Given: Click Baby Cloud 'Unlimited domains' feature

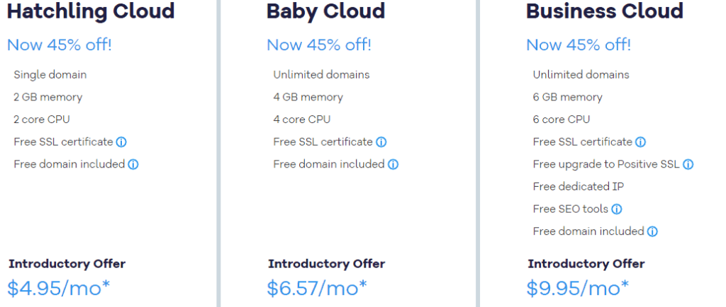Looking at the screenshot, I should pos(321,75).
